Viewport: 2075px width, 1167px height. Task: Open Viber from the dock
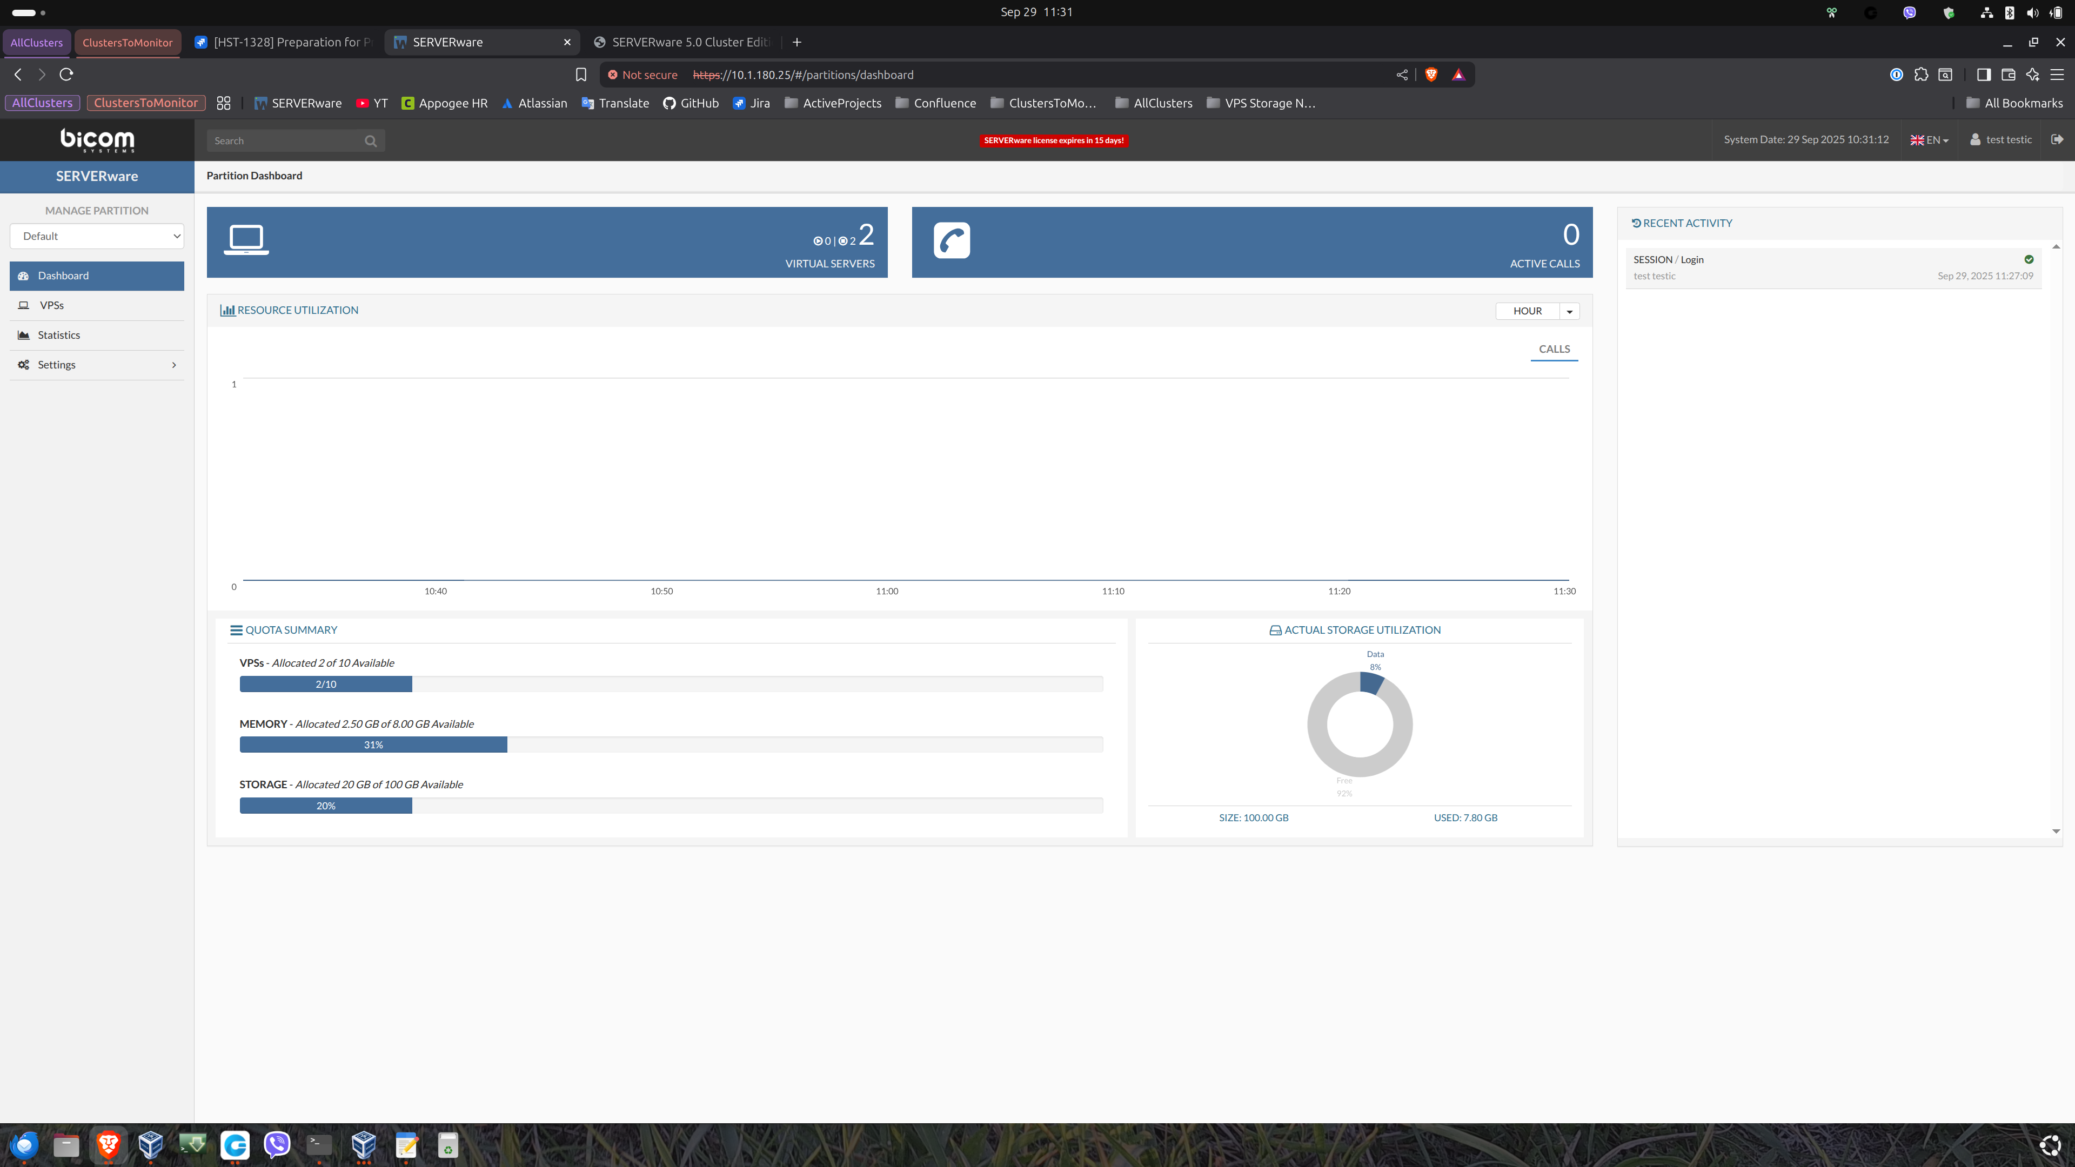pos(276,1144)
